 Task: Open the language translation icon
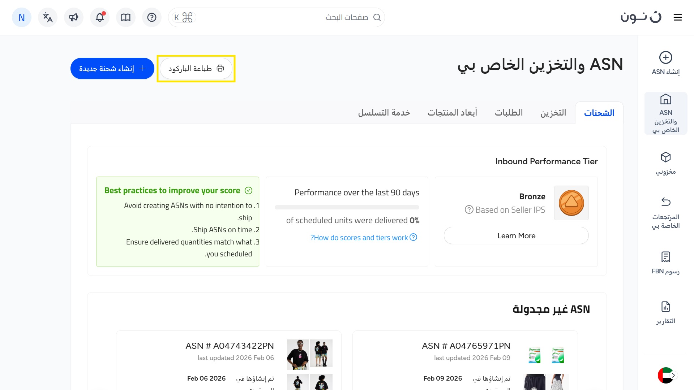click(48, 17)
